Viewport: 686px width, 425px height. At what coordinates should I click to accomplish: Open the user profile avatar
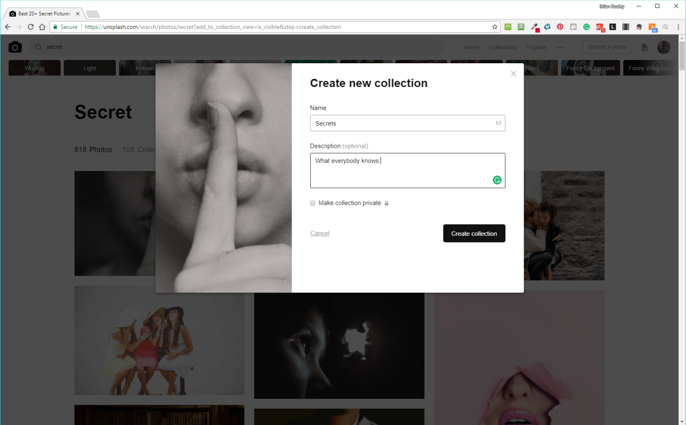pos(664,47)
